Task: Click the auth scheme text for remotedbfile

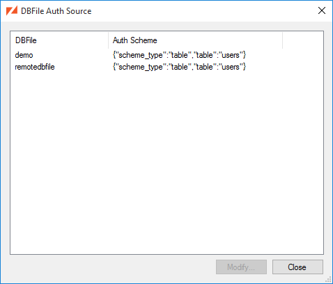Action: (179, 67)
